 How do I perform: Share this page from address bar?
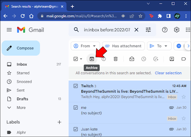tap(132, 16)
